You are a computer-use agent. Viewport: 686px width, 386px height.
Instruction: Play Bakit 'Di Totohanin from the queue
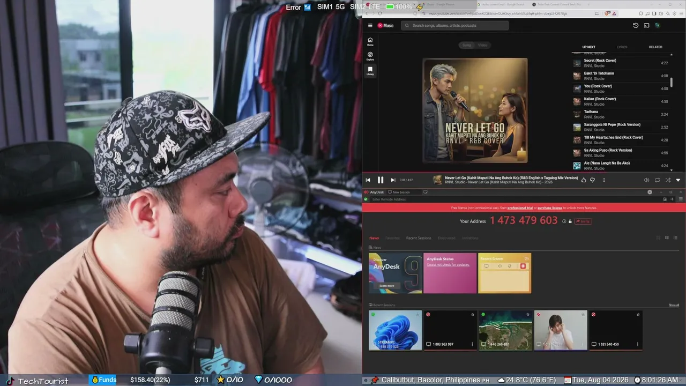click(621, 76)
